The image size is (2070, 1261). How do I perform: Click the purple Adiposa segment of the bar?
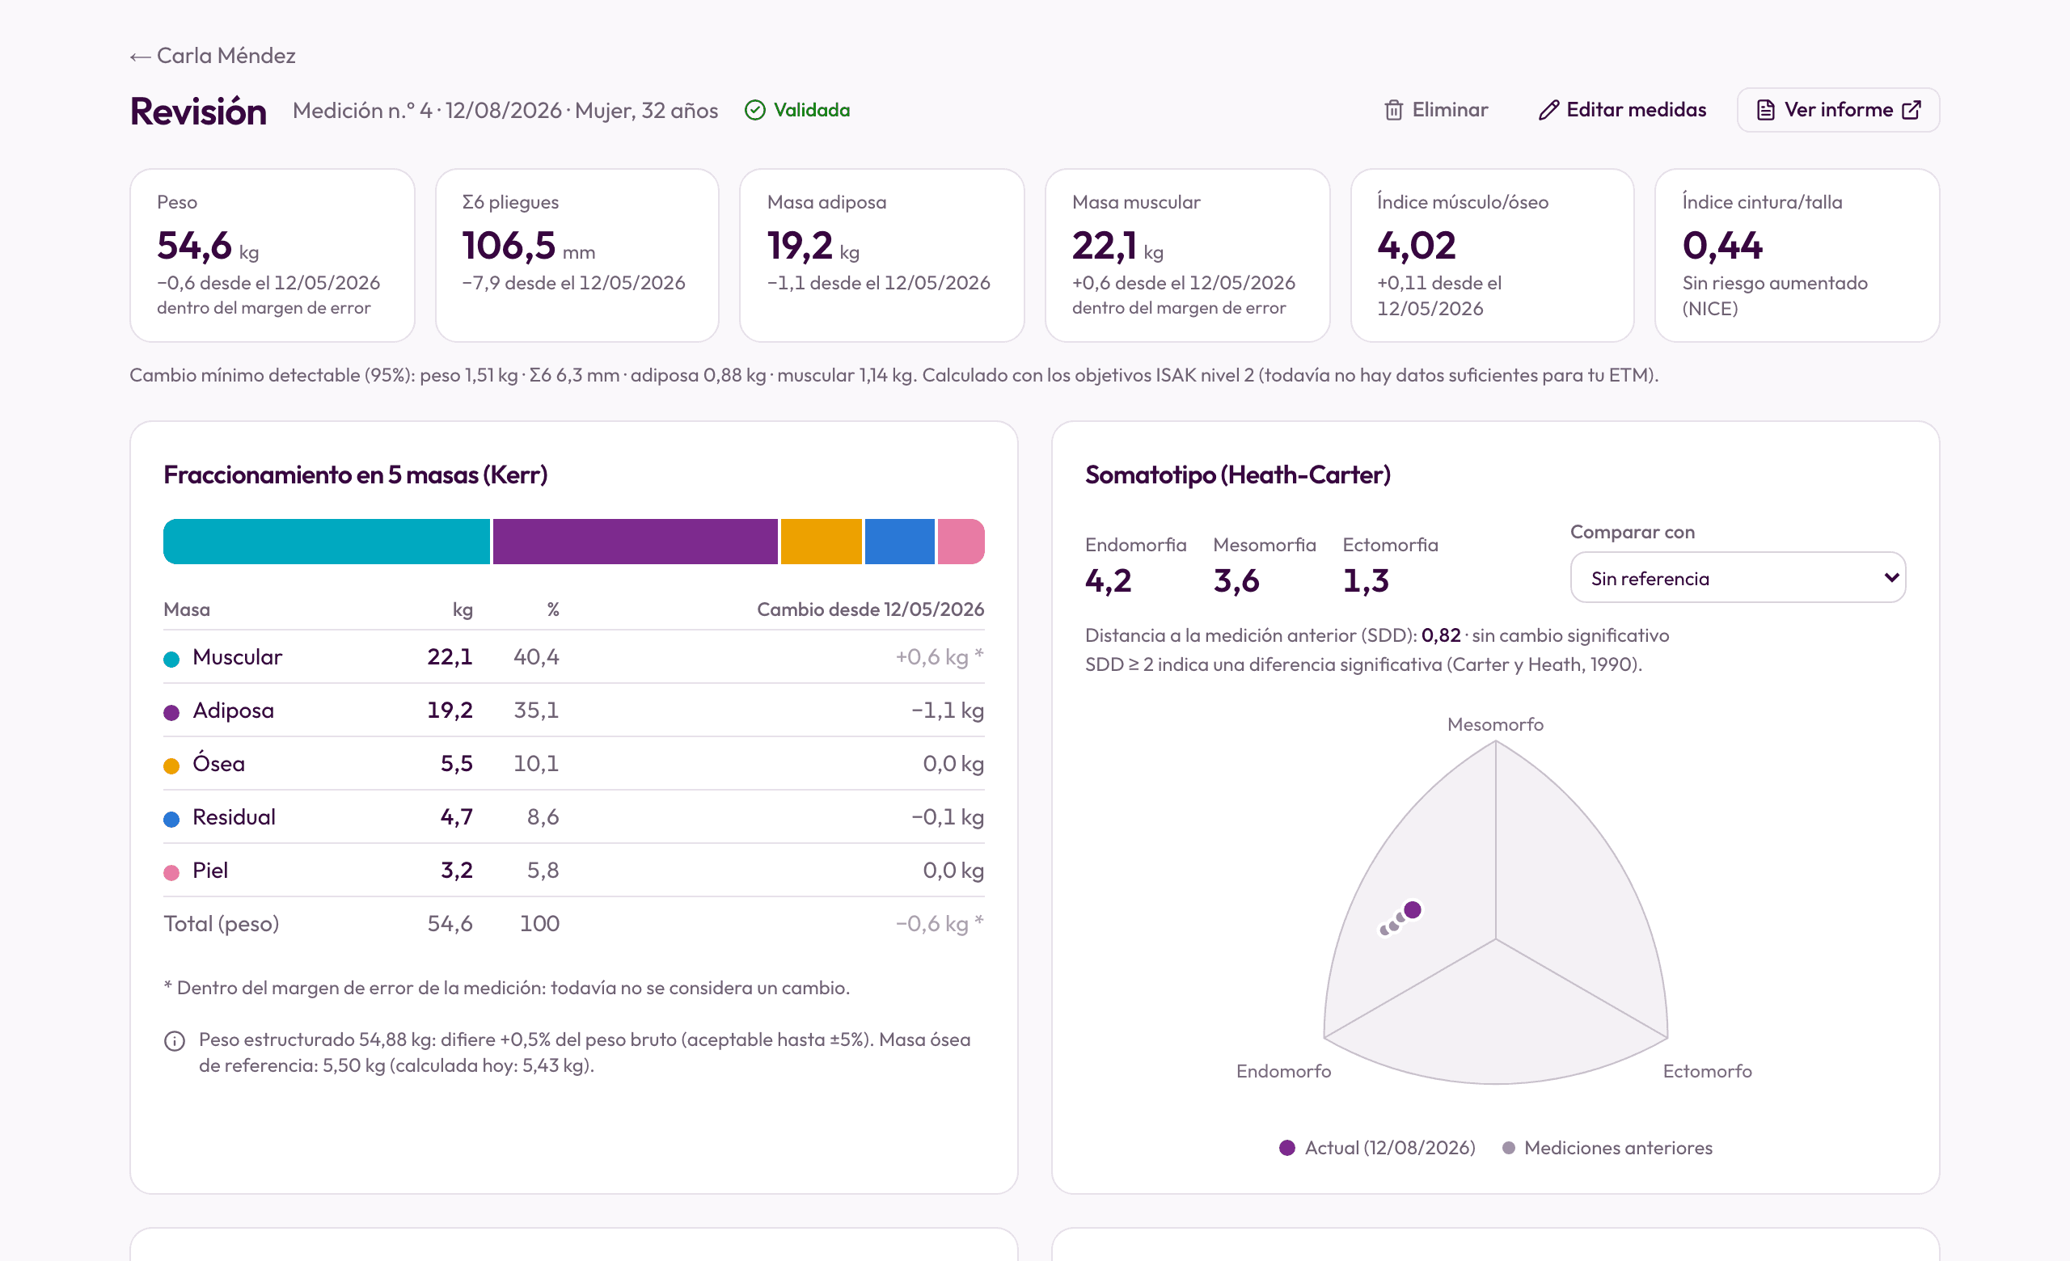(x=635, y=542)
